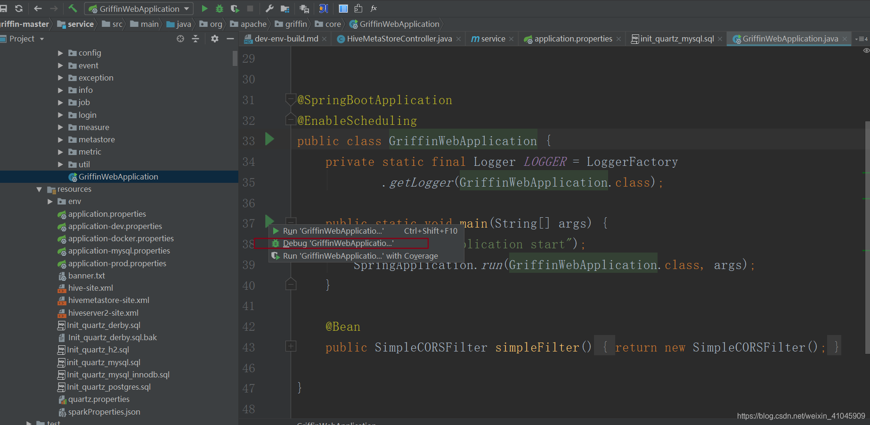Run application using green play toolbar icon
This screenshot has height=425, width=870.
(x=204, y=8)
